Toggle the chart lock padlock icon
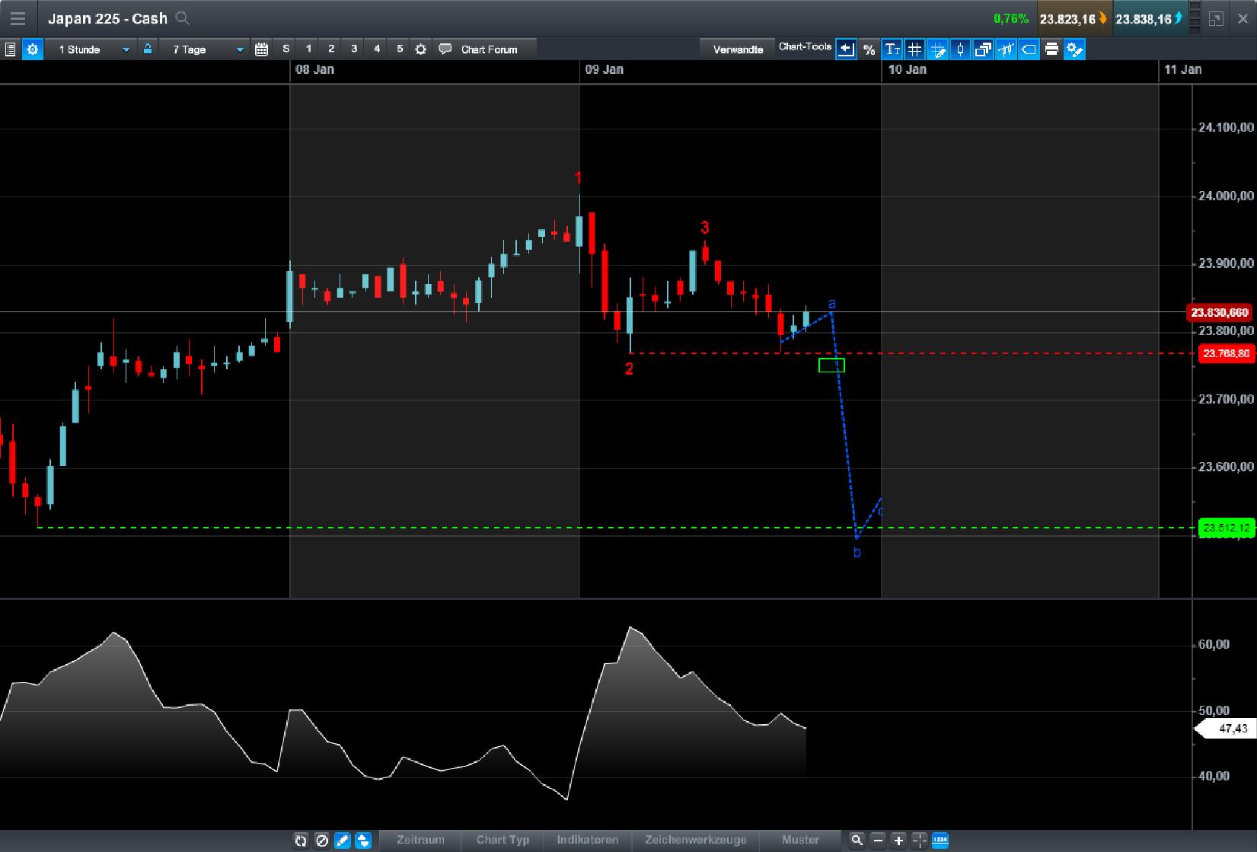 [147, 49]
